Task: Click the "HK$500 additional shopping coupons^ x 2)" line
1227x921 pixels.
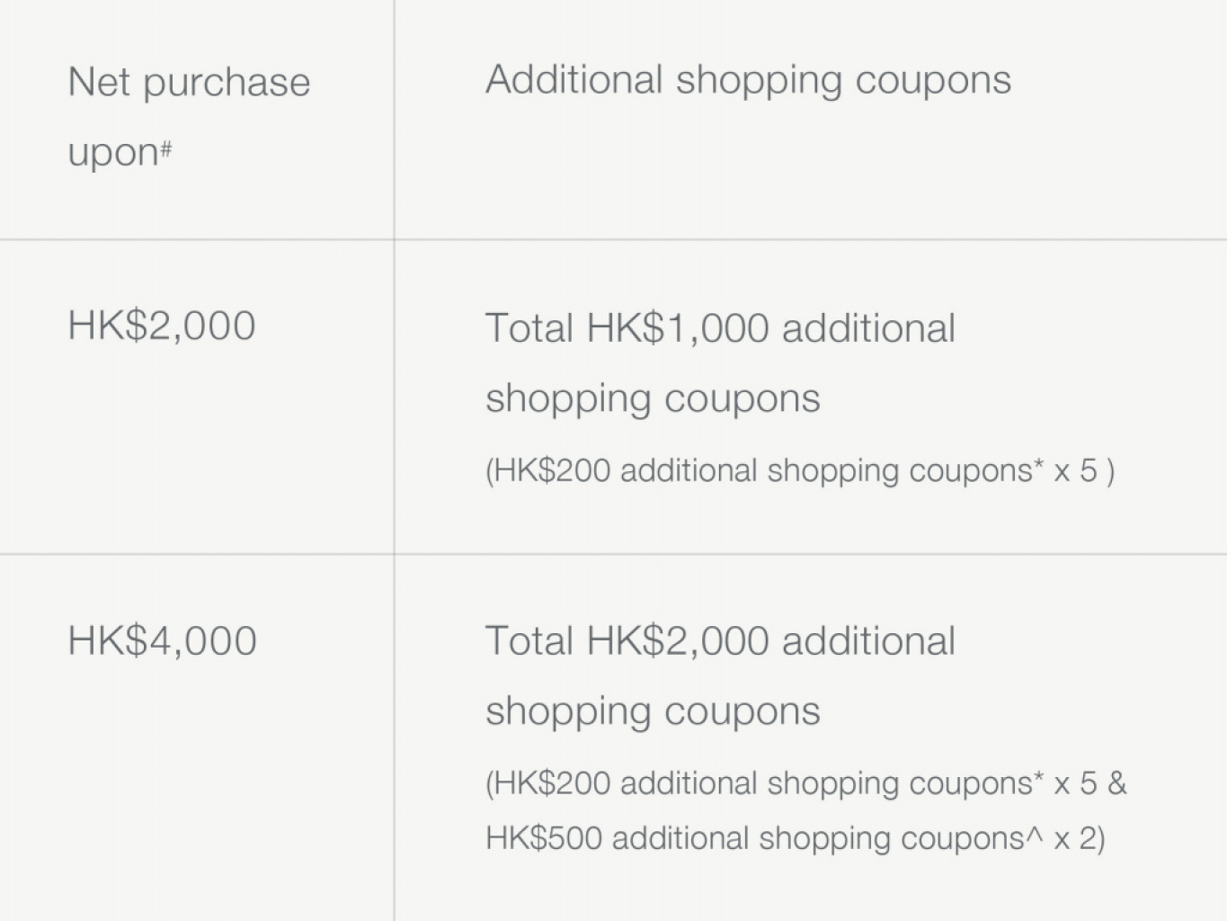Action: coord(796,839)
